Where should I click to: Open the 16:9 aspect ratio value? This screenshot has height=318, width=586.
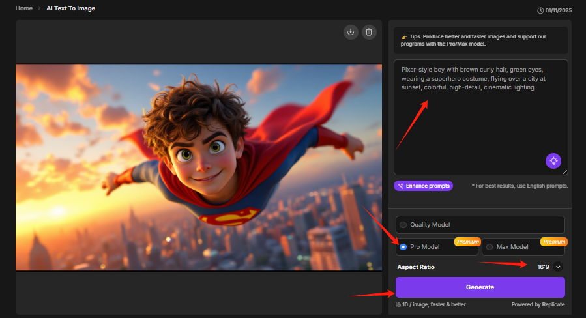(x=543, y=267)
